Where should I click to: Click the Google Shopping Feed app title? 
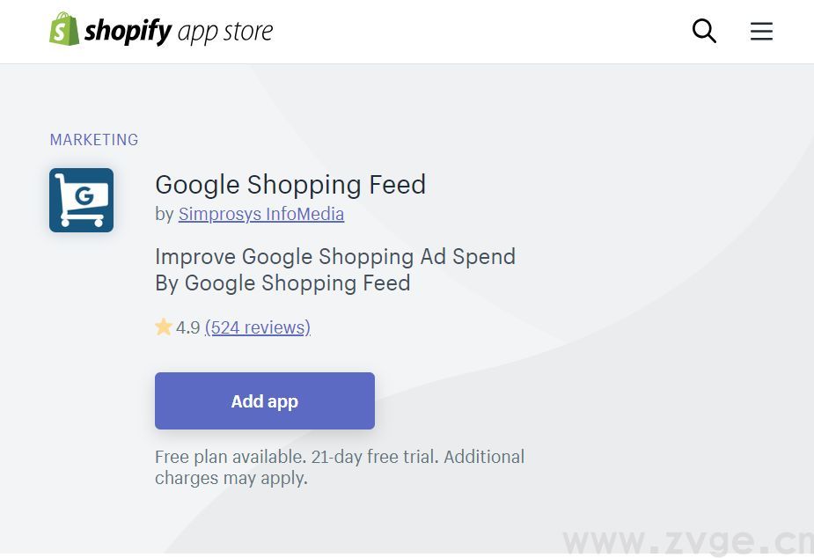tap(290, 185)
